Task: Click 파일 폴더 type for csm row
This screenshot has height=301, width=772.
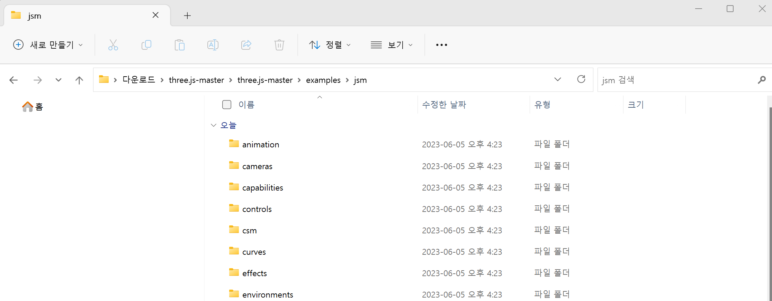Action: (x=552, y=230)
